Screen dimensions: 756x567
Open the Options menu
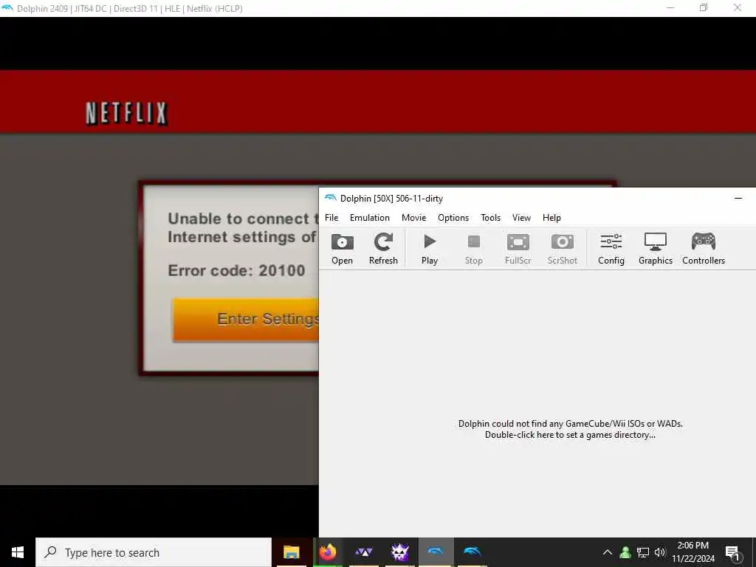453,218
